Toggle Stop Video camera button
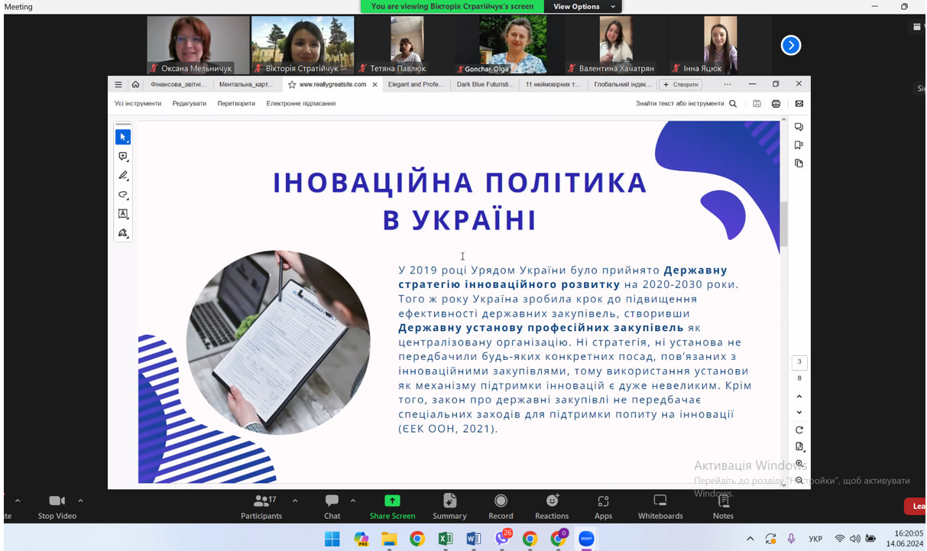The width and height of the screenshot is (927, 551). [x=57, y=506]
